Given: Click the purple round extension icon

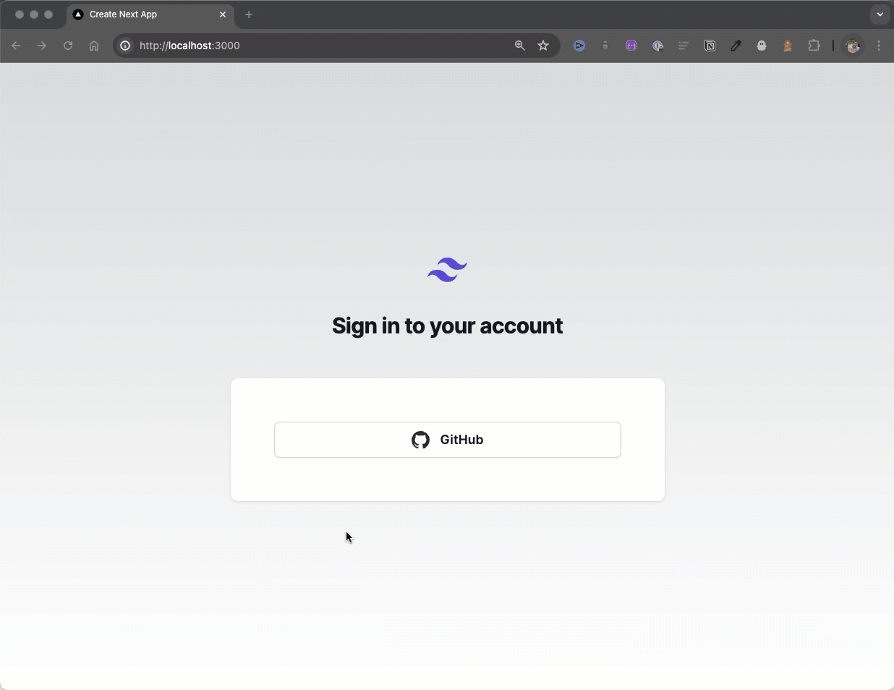Looking at the screenshot, I should point(631,46).
